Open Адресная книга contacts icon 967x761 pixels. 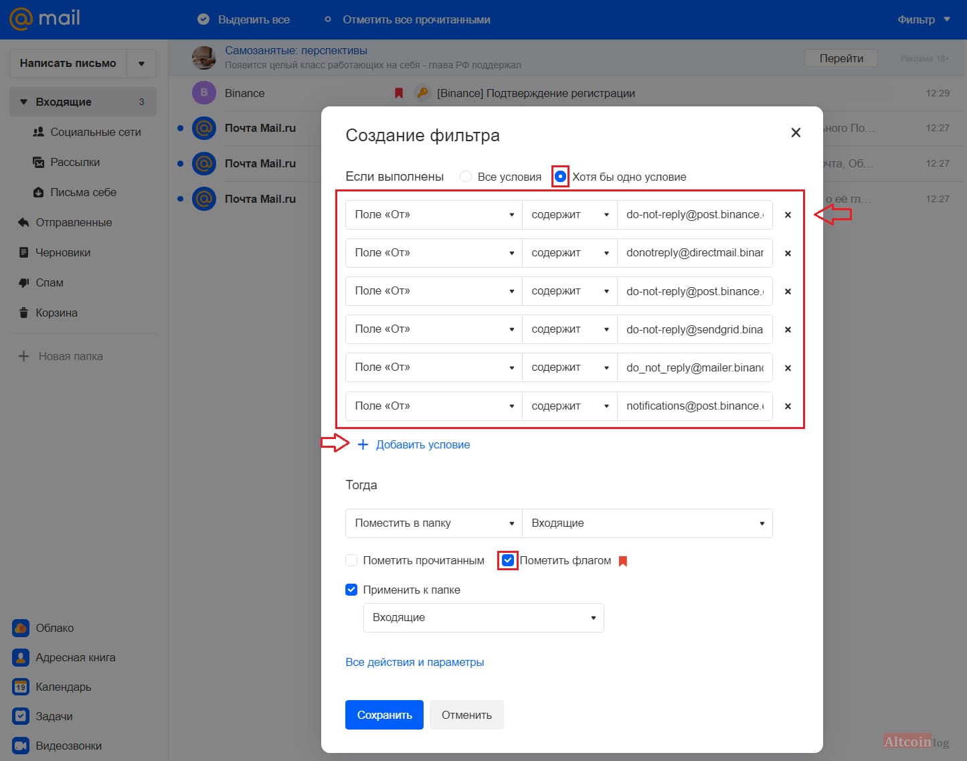[x=21, y=657]
